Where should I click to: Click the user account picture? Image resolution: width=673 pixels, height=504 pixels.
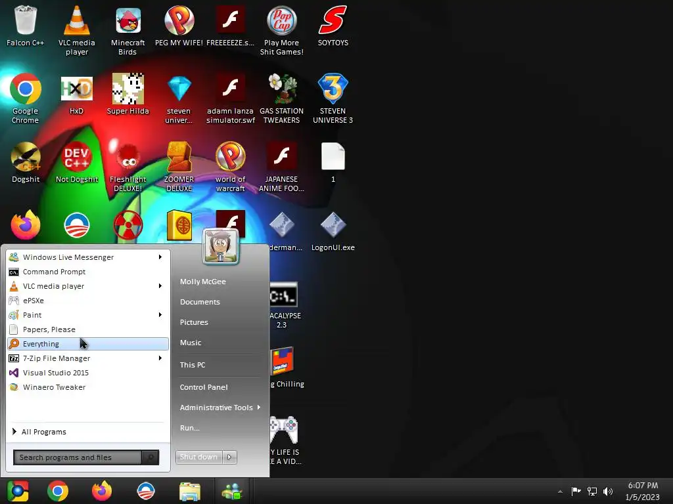(x=221, y=247)
